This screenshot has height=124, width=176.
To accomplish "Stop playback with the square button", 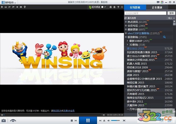I will (72, 121).
